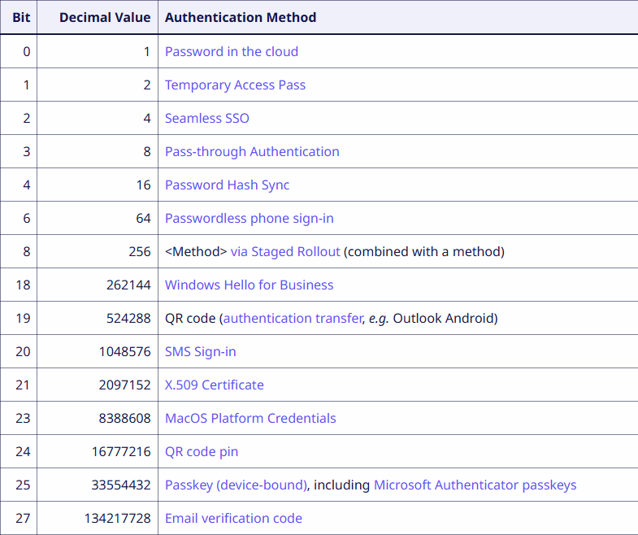Viewport: 638px width, 535px height.
Task: Open the 'MacOS Platform Credentials' link
Action: tap(250, 419)
